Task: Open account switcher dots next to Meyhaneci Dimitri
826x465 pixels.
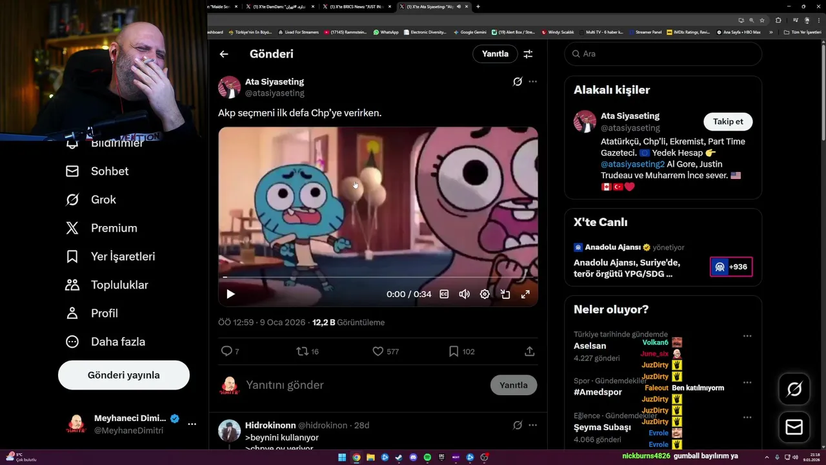Action: pos(192,424)
